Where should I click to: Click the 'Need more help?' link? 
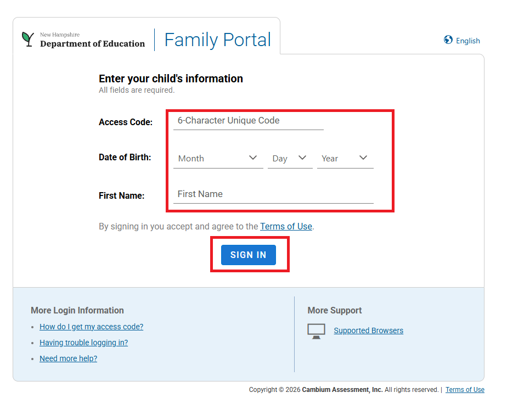click(68, 358)
